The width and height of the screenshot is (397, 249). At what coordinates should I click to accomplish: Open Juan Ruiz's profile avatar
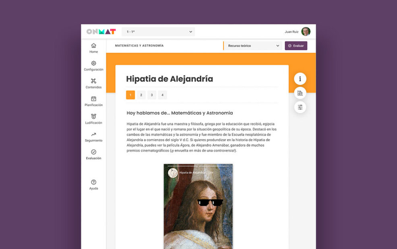point(305,31)
